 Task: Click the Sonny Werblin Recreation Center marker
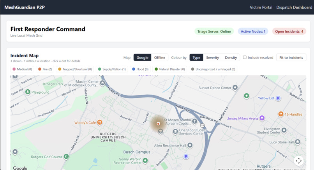pos(145,160)
